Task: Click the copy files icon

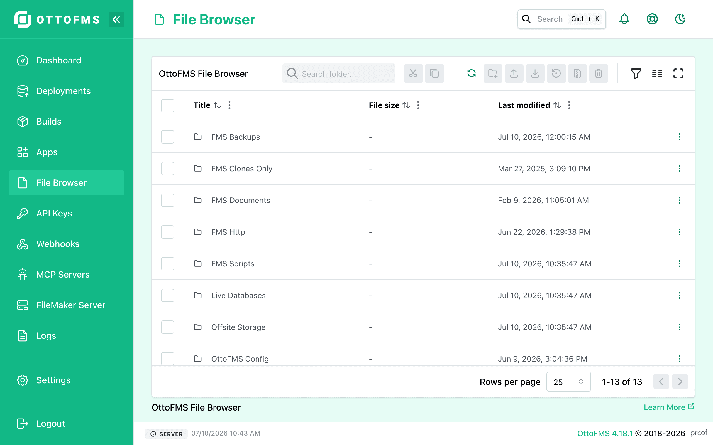Action: coord(434,73)
